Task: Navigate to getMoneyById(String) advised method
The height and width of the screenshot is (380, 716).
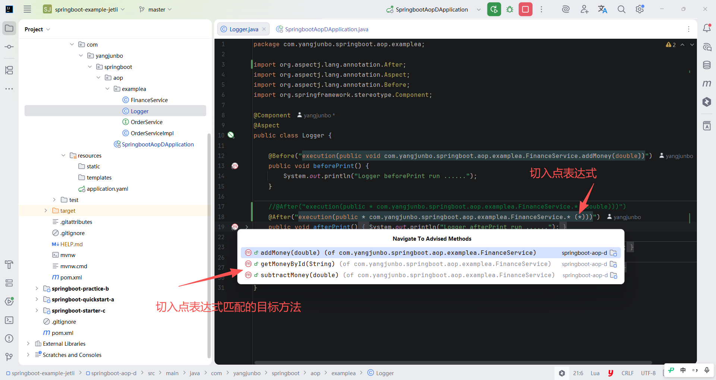Action: tap(431, 264)
